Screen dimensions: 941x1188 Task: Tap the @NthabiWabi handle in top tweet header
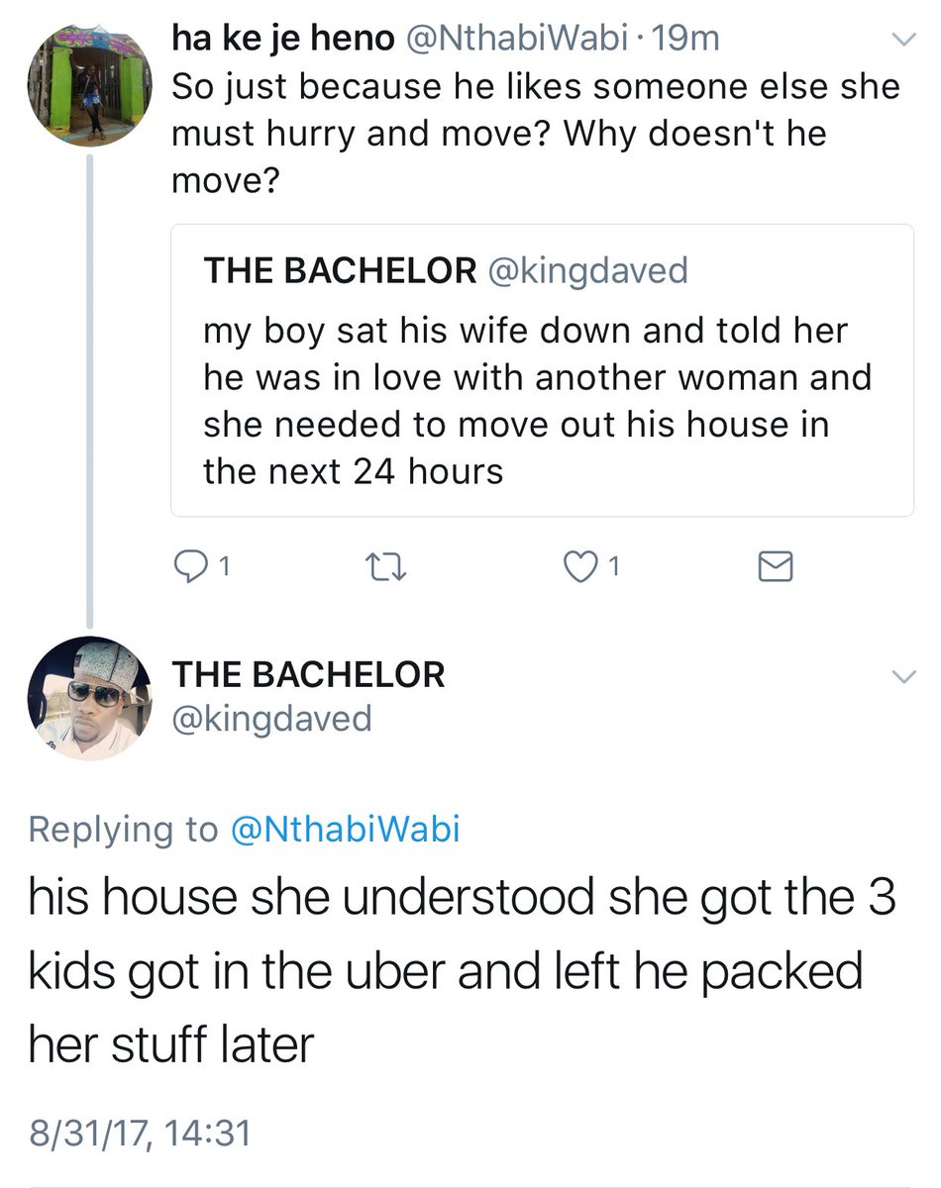pyautogui.click(x=514, y=39)
